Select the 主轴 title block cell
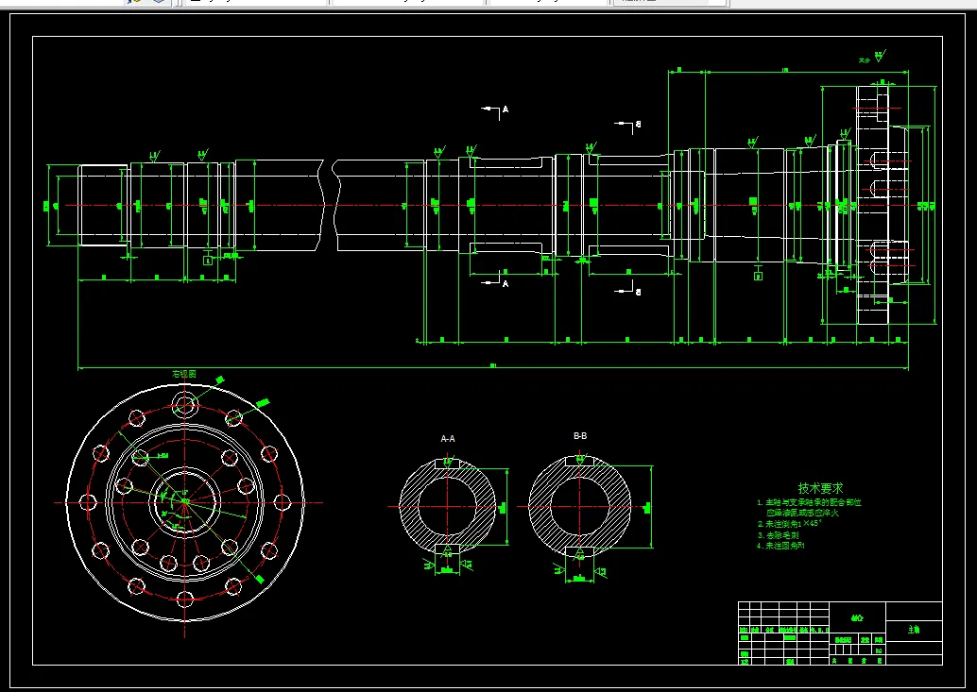Viewport: 977px width, 692px height. [x=914, y=629]
